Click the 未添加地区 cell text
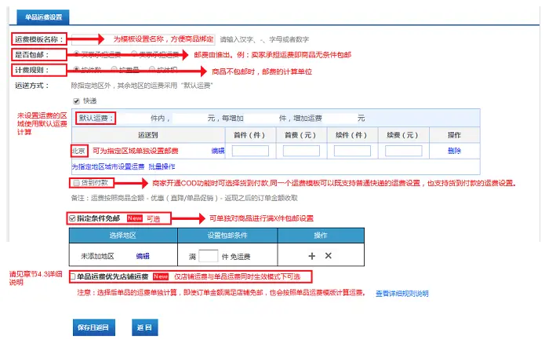Viewport: 545px width, 340px height. coord(97,256)
